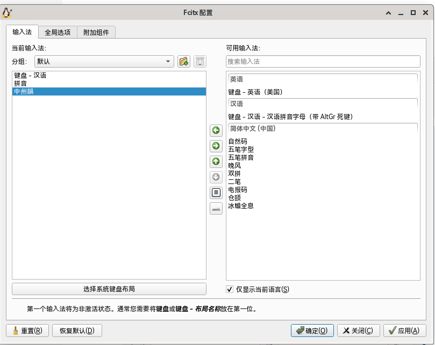
Task: Click the green right arrow to remove input method
Action: 216,146
